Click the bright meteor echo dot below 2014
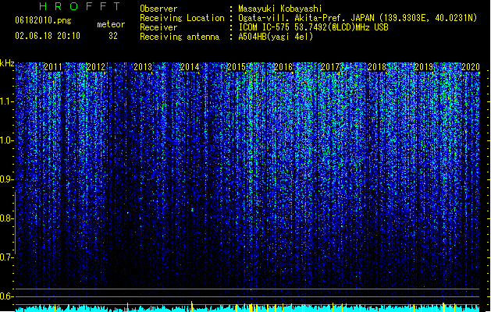This screenshot has width=491, height=312. (192, 210)
